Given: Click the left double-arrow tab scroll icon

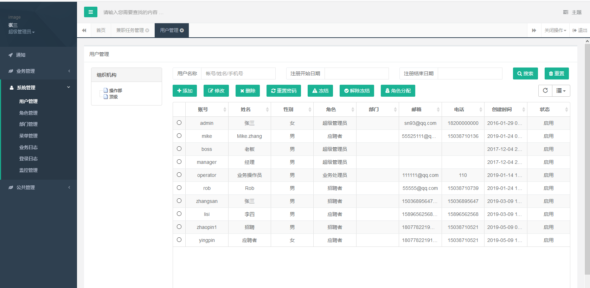Looking at the screenshot, I should [84, 30].
